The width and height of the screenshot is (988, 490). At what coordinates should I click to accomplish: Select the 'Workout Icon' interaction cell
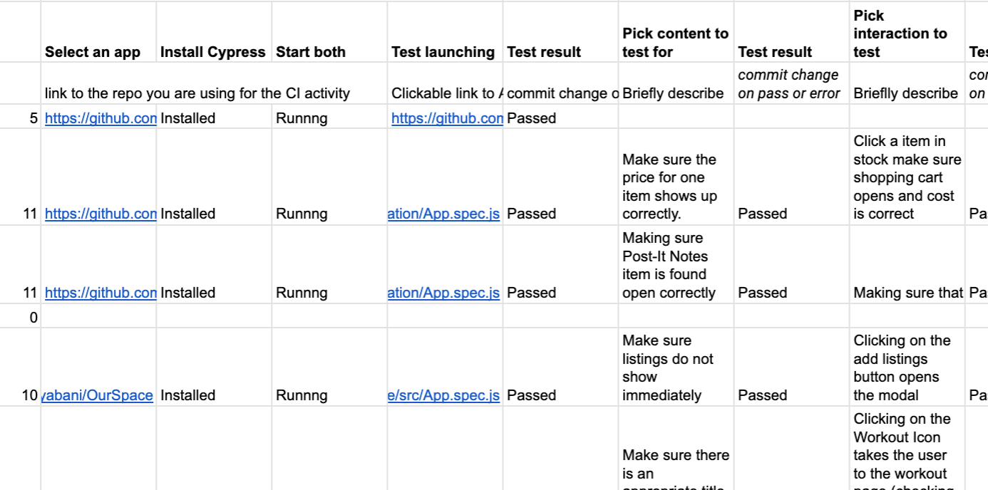(902, 449)
